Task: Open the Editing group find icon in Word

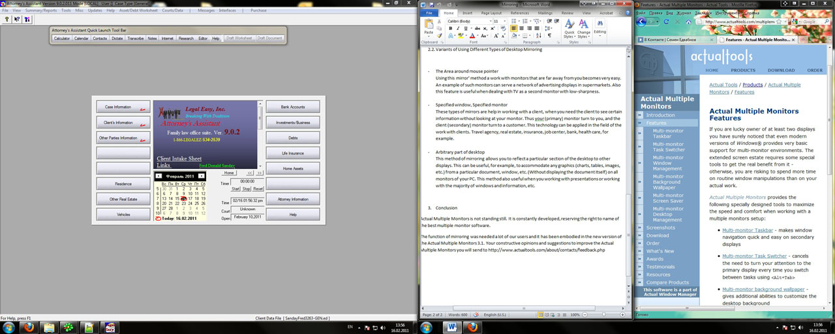Action: pos(600,23)
